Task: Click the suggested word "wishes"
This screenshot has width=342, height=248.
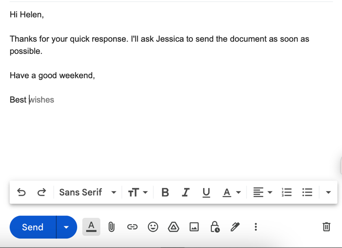Action: tap(42, 100)
